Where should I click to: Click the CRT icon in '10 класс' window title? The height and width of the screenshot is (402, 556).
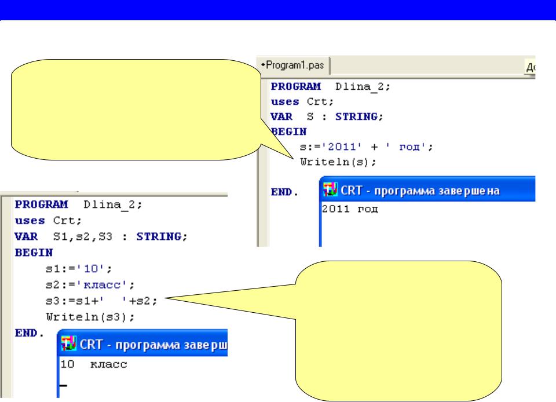(68, 343)
